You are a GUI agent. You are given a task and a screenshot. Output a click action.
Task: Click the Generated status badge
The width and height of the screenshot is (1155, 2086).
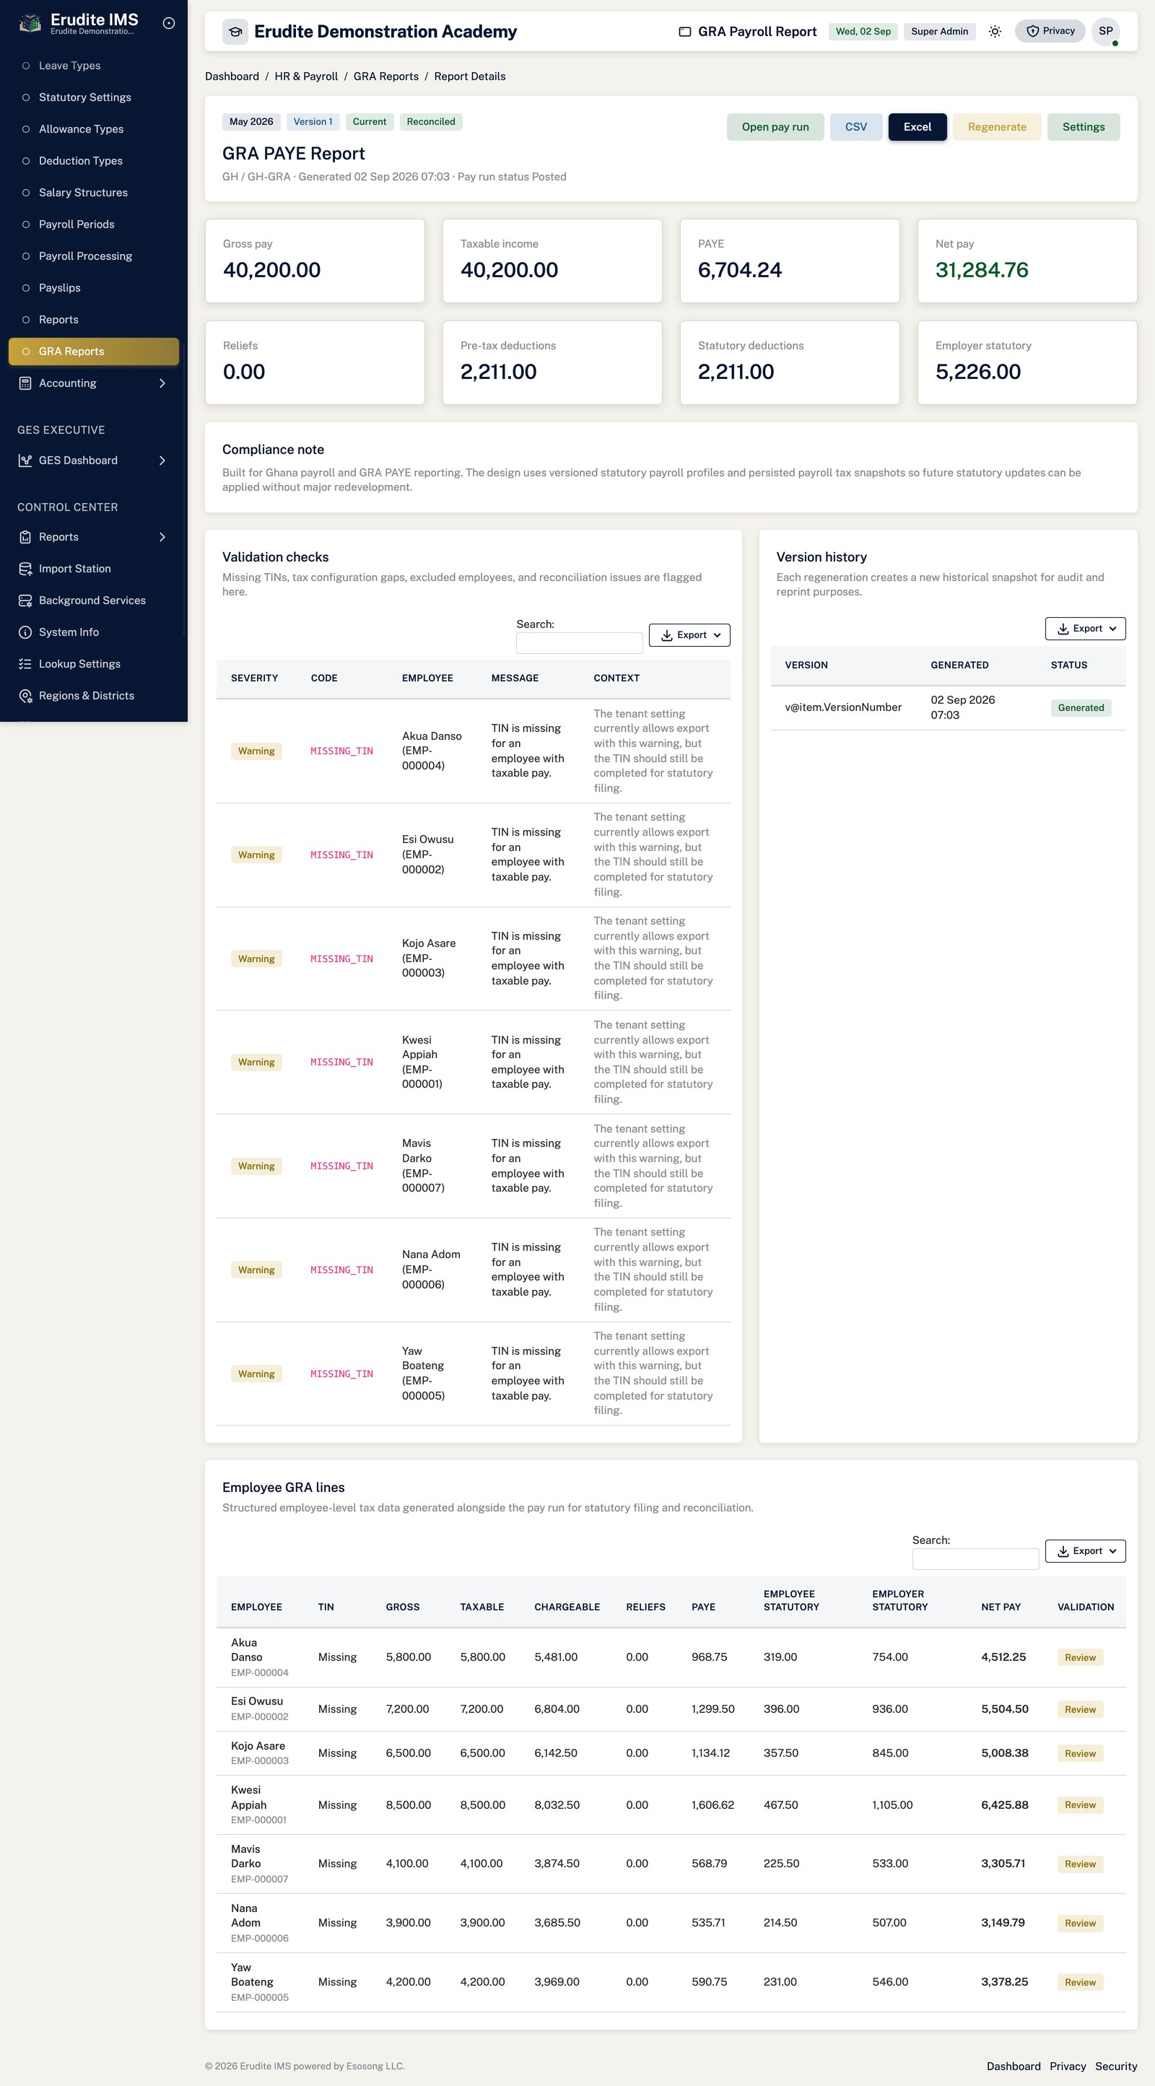(x=1081, y=708)
